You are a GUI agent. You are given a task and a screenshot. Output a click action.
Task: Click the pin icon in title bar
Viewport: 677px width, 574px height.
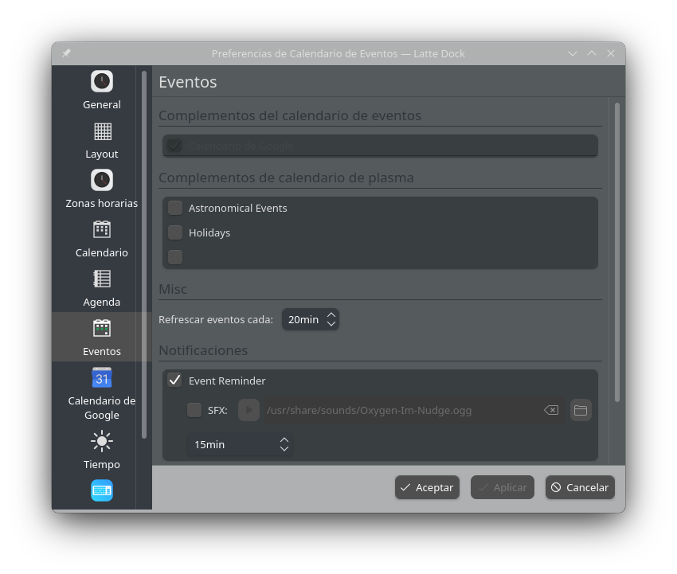point(66,53)
